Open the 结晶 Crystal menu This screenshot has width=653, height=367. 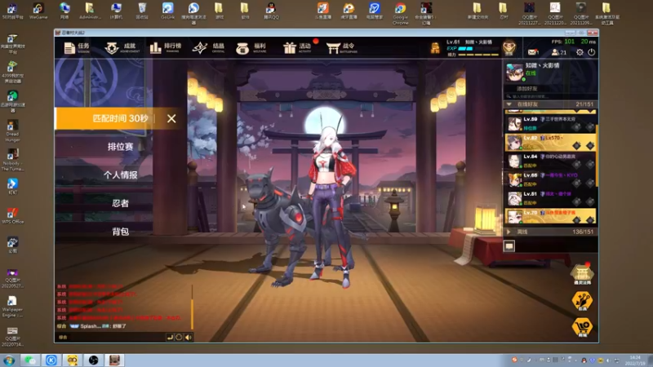[208, 48]
